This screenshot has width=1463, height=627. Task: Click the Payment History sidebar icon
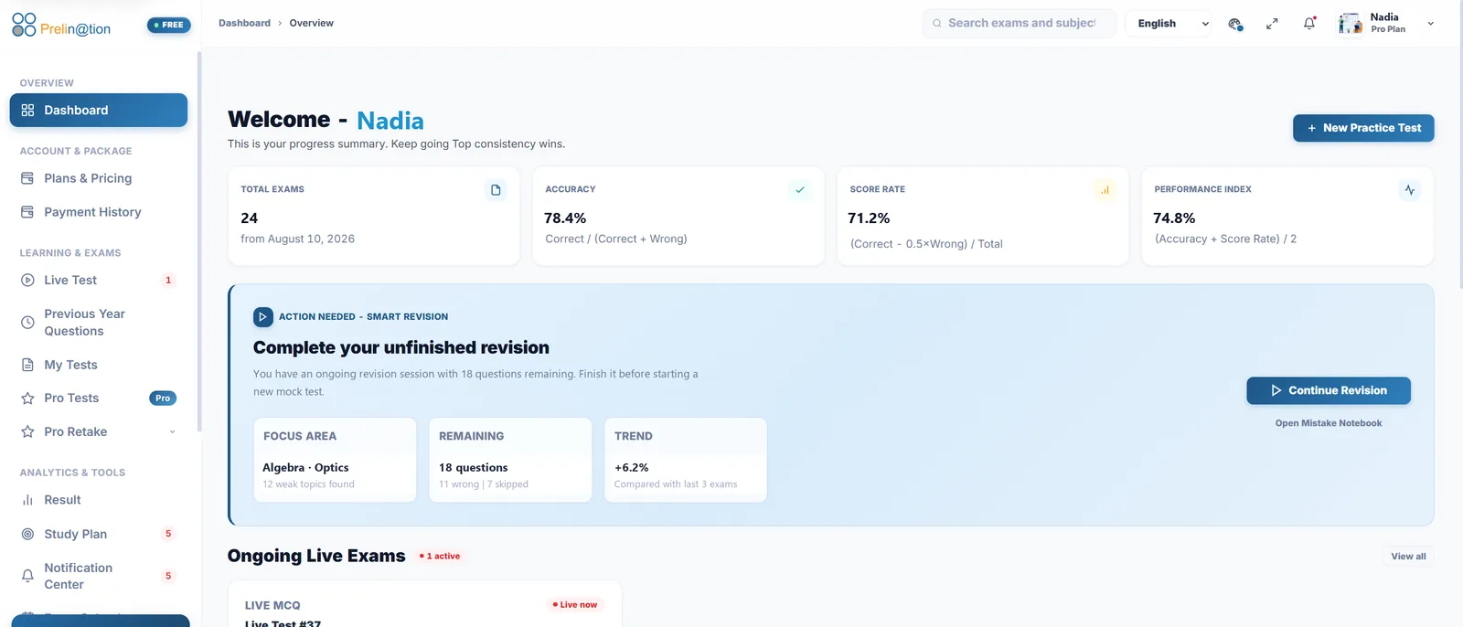pyautogui.click(x=27, y=212)
